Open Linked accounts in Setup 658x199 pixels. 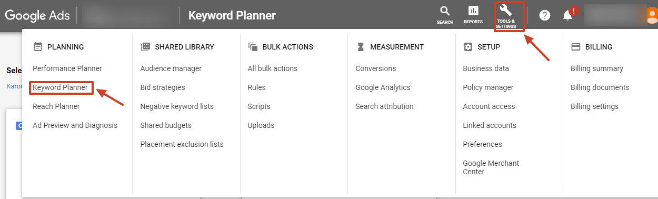490,125
